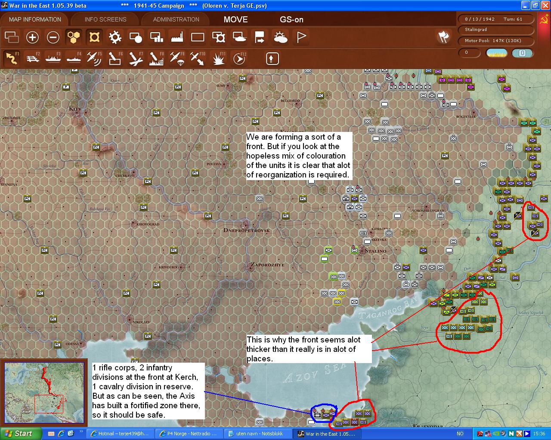This screenshot has width=551, height=440.
Task: Toggle the highlighted square-gear map overlay icon
Action: 94,37
